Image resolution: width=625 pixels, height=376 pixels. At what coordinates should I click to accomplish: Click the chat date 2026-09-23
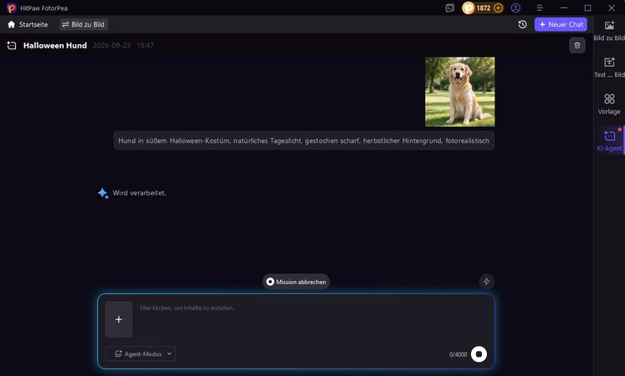point(111,45)
